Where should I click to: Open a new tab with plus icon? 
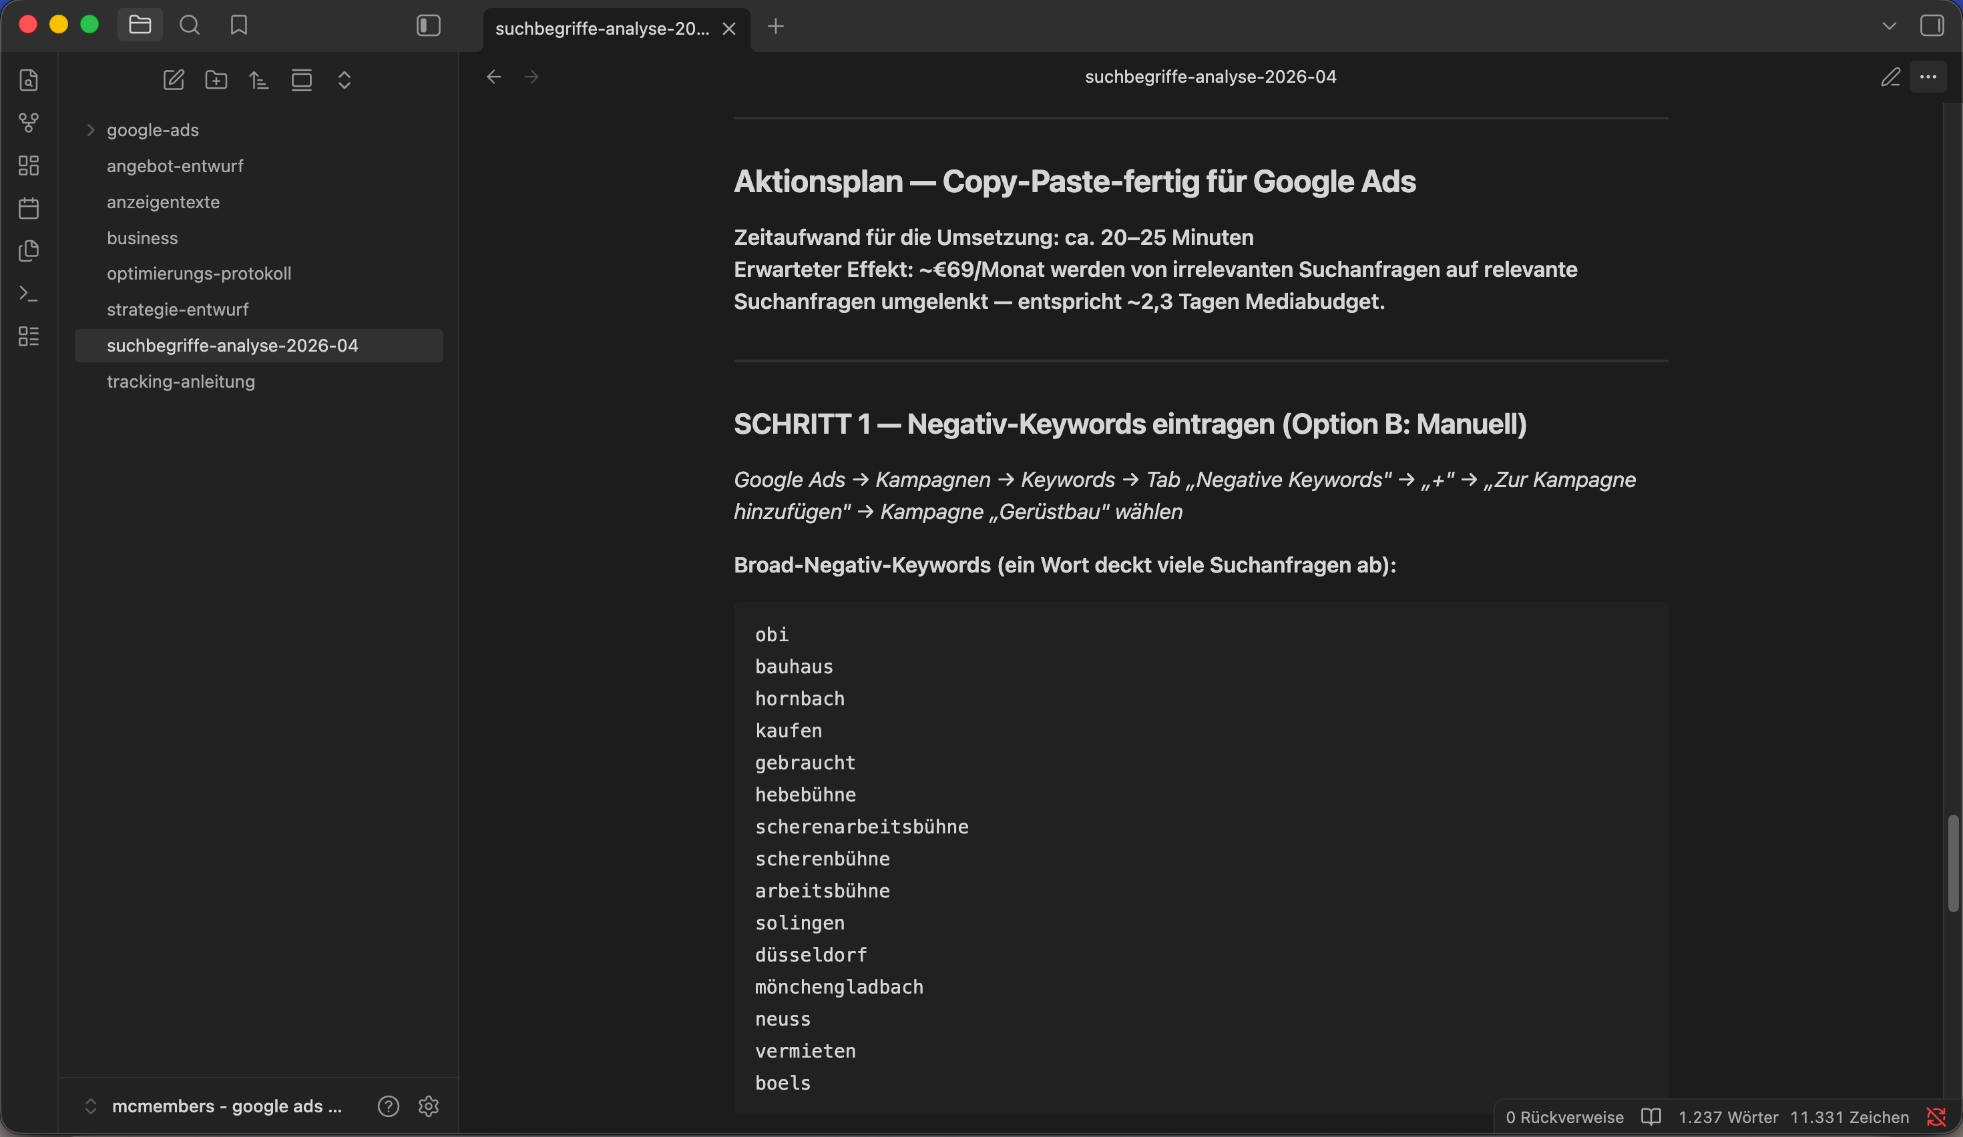tap(775, 25)
